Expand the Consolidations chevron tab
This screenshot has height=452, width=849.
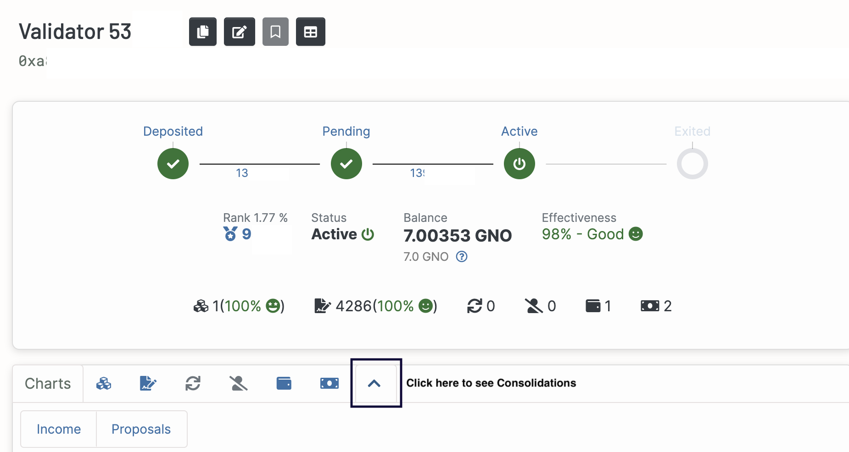point(374,384)
